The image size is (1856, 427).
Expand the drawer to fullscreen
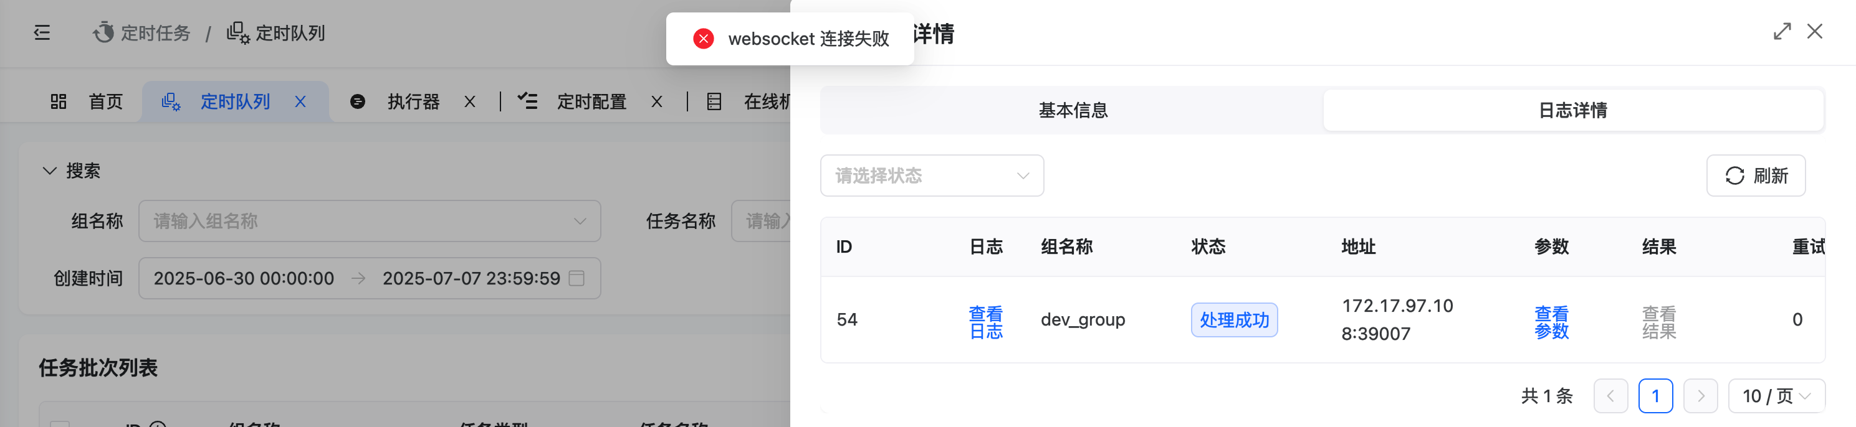coord(1782,32)
